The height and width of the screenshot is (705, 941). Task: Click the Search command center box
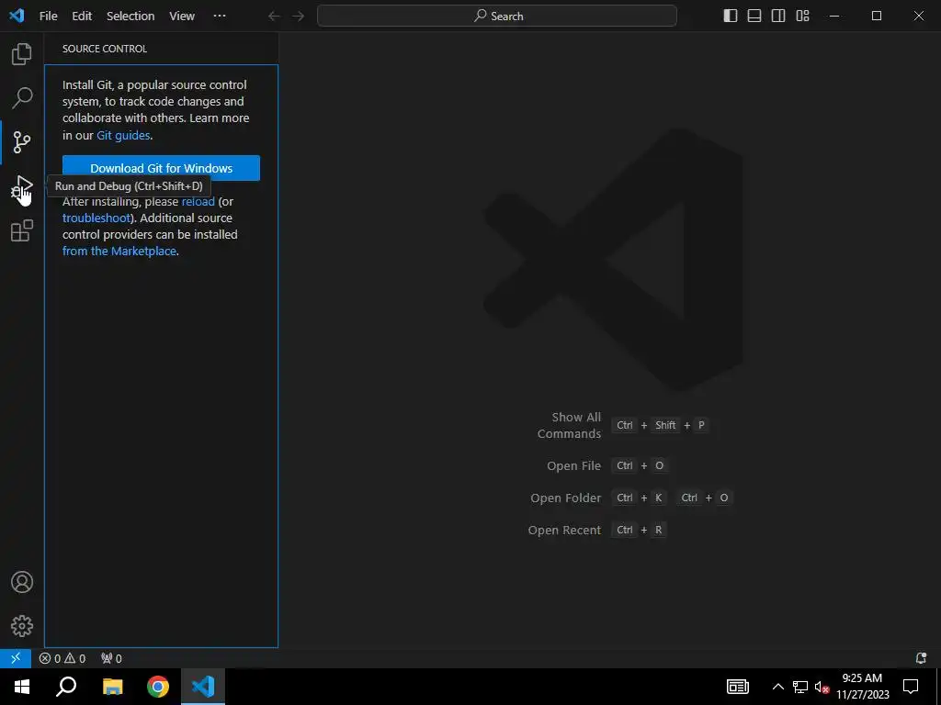coord(497,17)
